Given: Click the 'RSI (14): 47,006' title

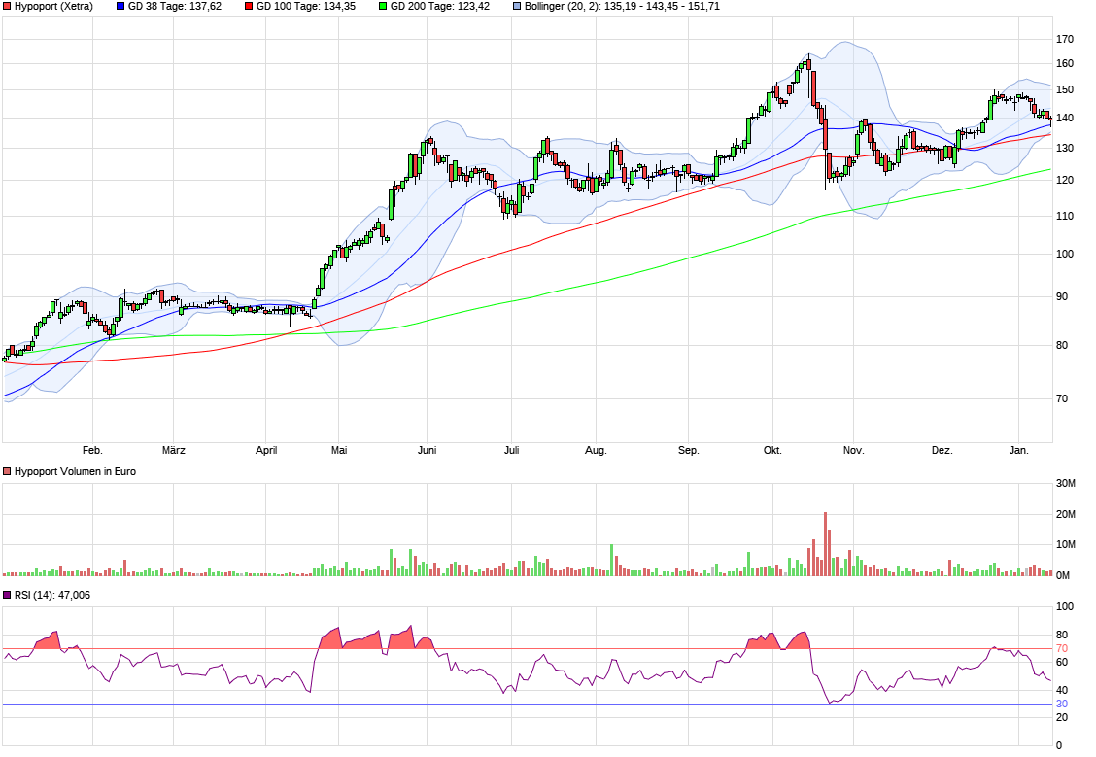Looking at the screenshot, I should (52, 595).
